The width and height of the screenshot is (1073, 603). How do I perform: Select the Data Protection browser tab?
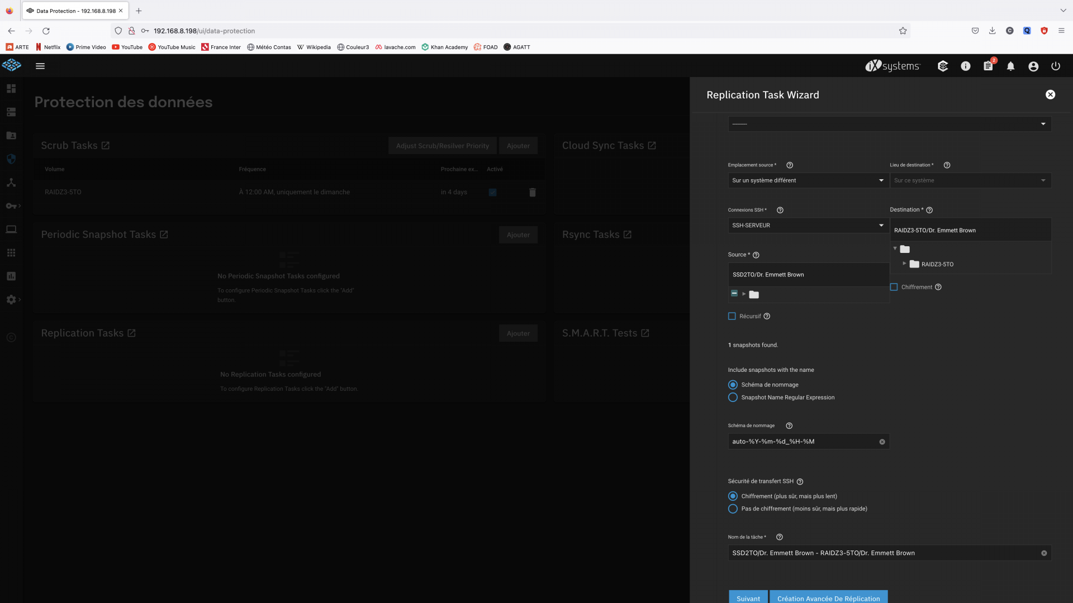click(75, 11)
